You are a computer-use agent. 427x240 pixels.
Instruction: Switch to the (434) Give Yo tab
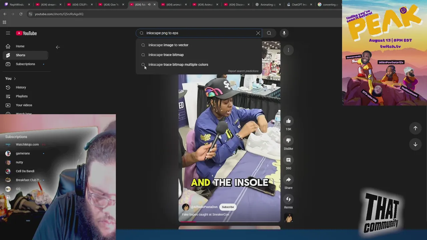coord(111,5)
